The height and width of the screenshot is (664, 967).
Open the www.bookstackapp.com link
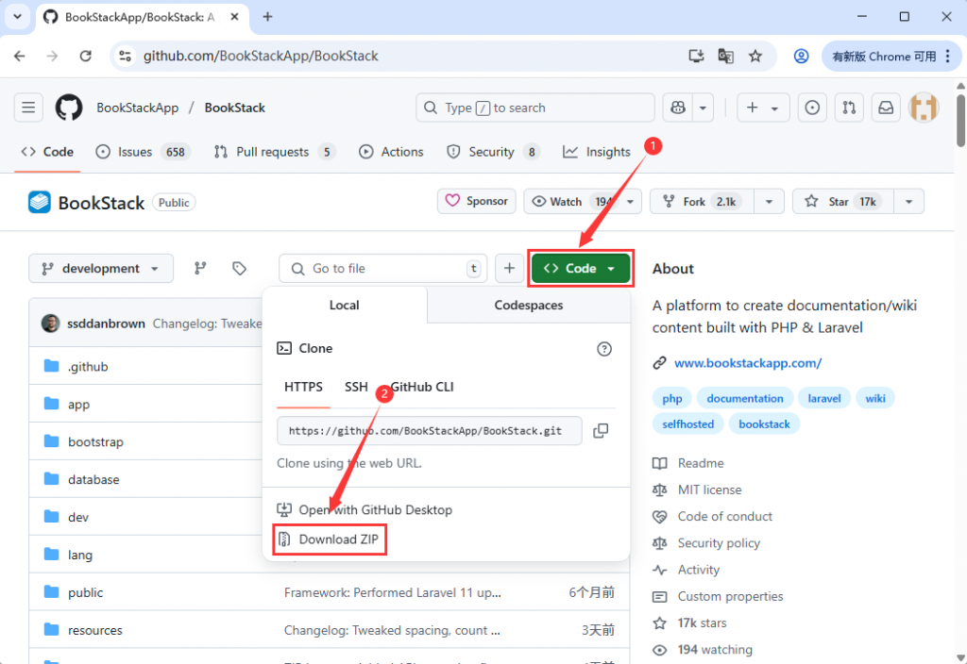(x=747, y=363)
